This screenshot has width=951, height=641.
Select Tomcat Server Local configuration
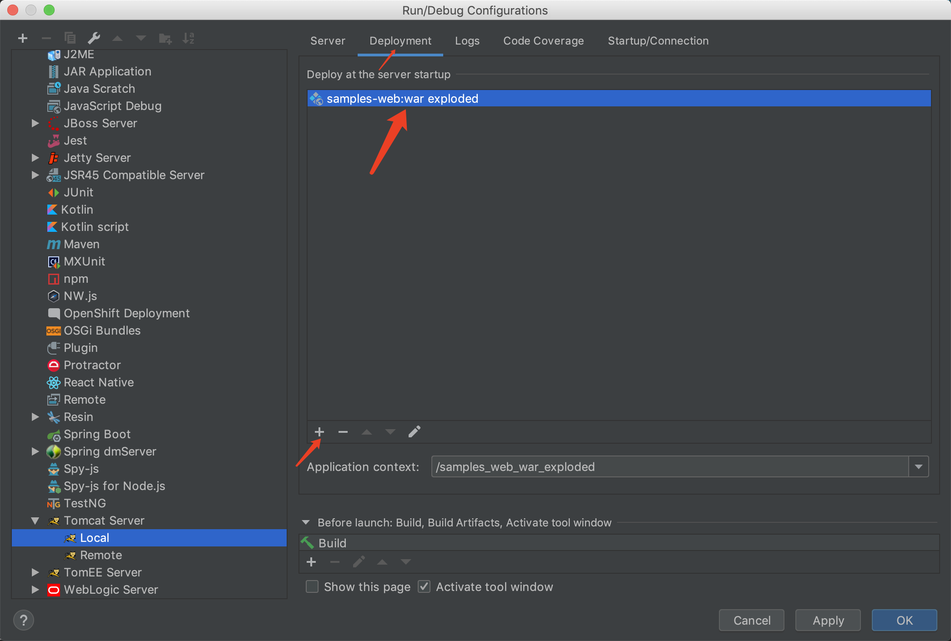pyautogui.click(x=149, y=538)
